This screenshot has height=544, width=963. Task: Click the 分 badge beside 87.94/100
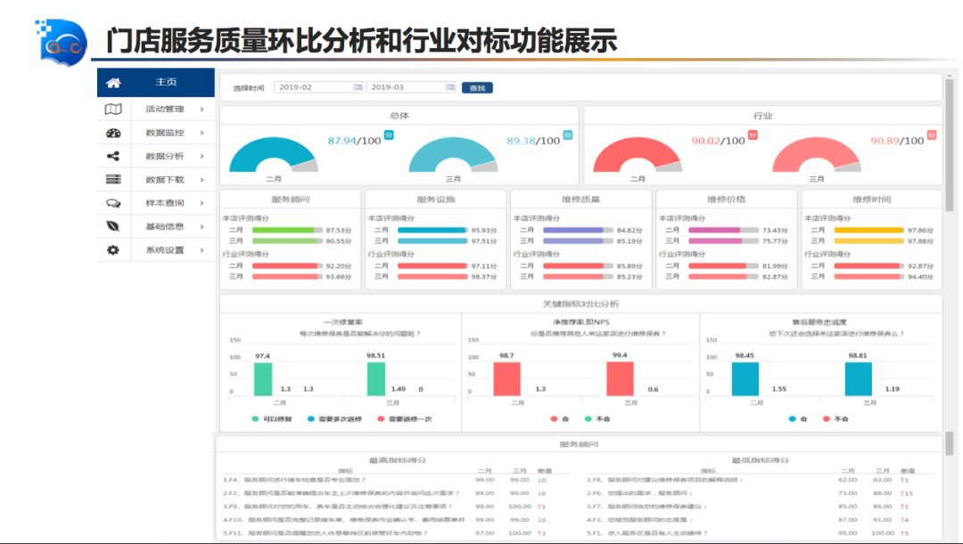click(389, 135)
